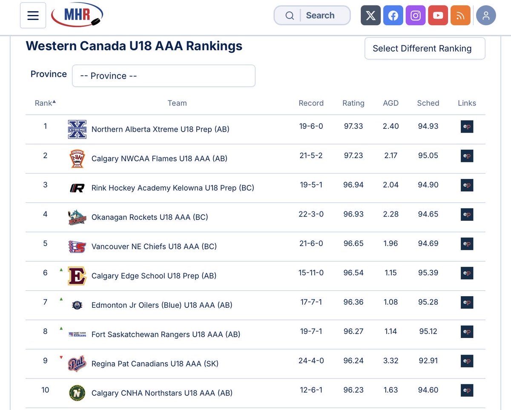Open Elite Prospects link for Rink Hockey Academy Kelowna

click(x=467, y=185)
